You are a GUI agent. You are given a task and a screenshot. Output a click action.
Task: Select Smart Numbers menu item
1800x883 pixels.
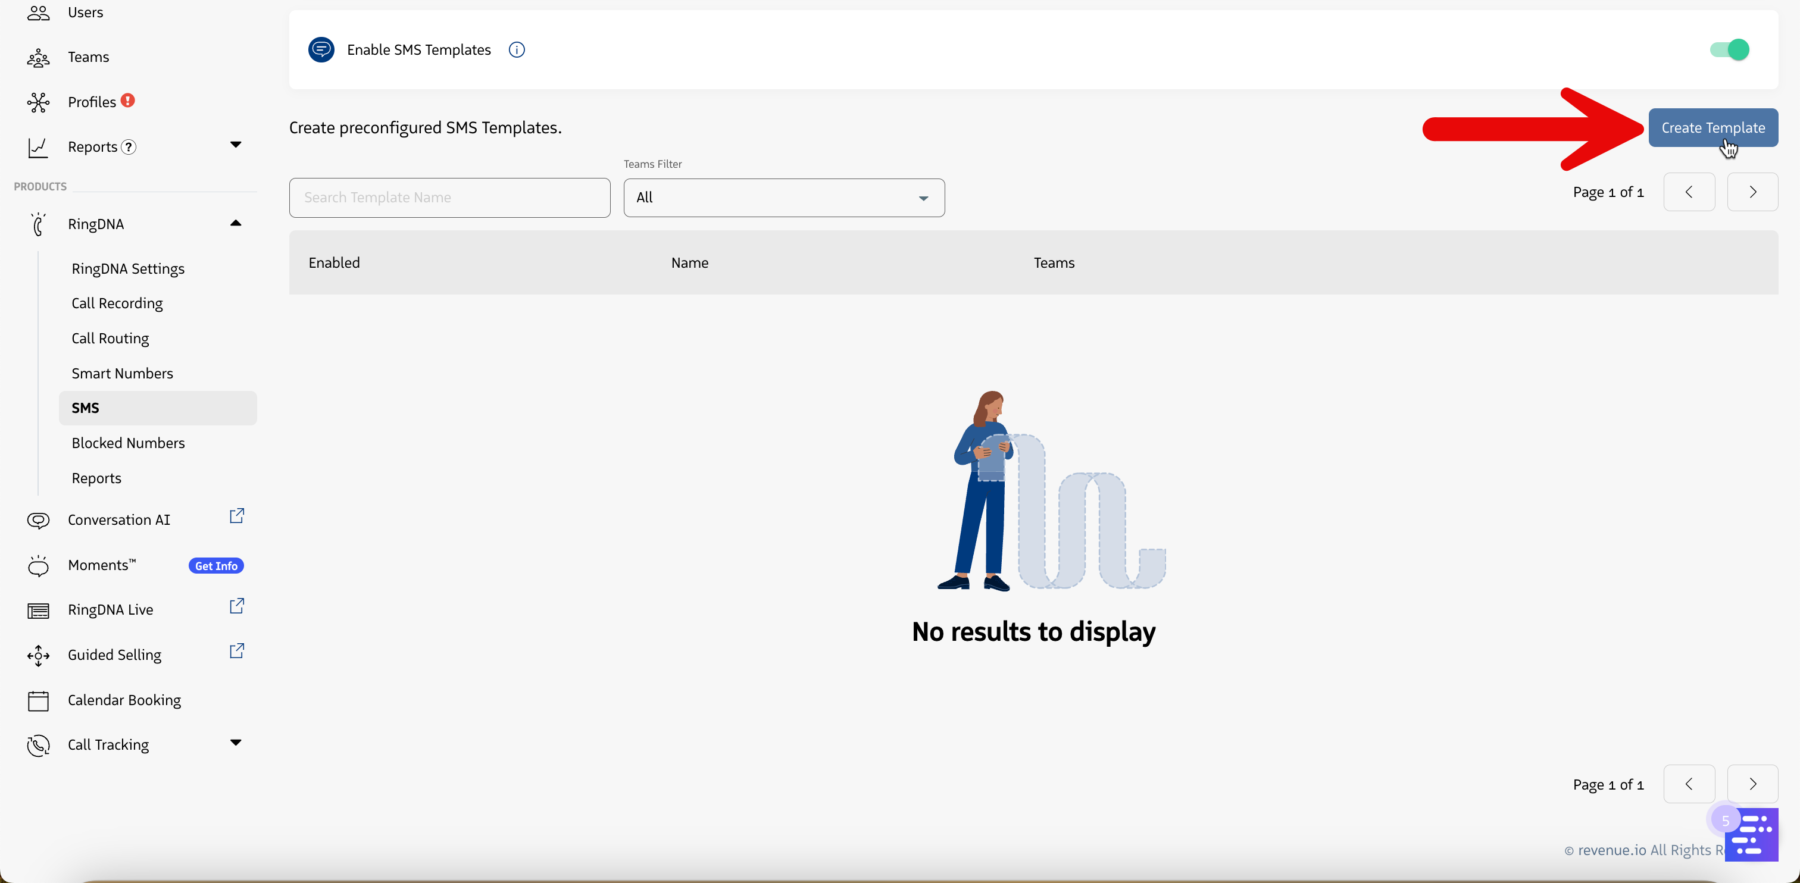tap(122, 373)
